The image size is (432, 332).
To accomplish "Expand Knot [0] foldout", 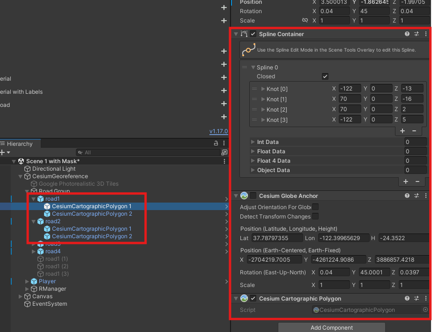I will click(x=263, y=89).
